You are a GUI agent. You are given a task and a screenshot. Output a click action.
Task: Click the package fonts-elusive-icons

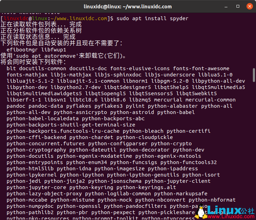pyautogui.click(x=140, y=68)
